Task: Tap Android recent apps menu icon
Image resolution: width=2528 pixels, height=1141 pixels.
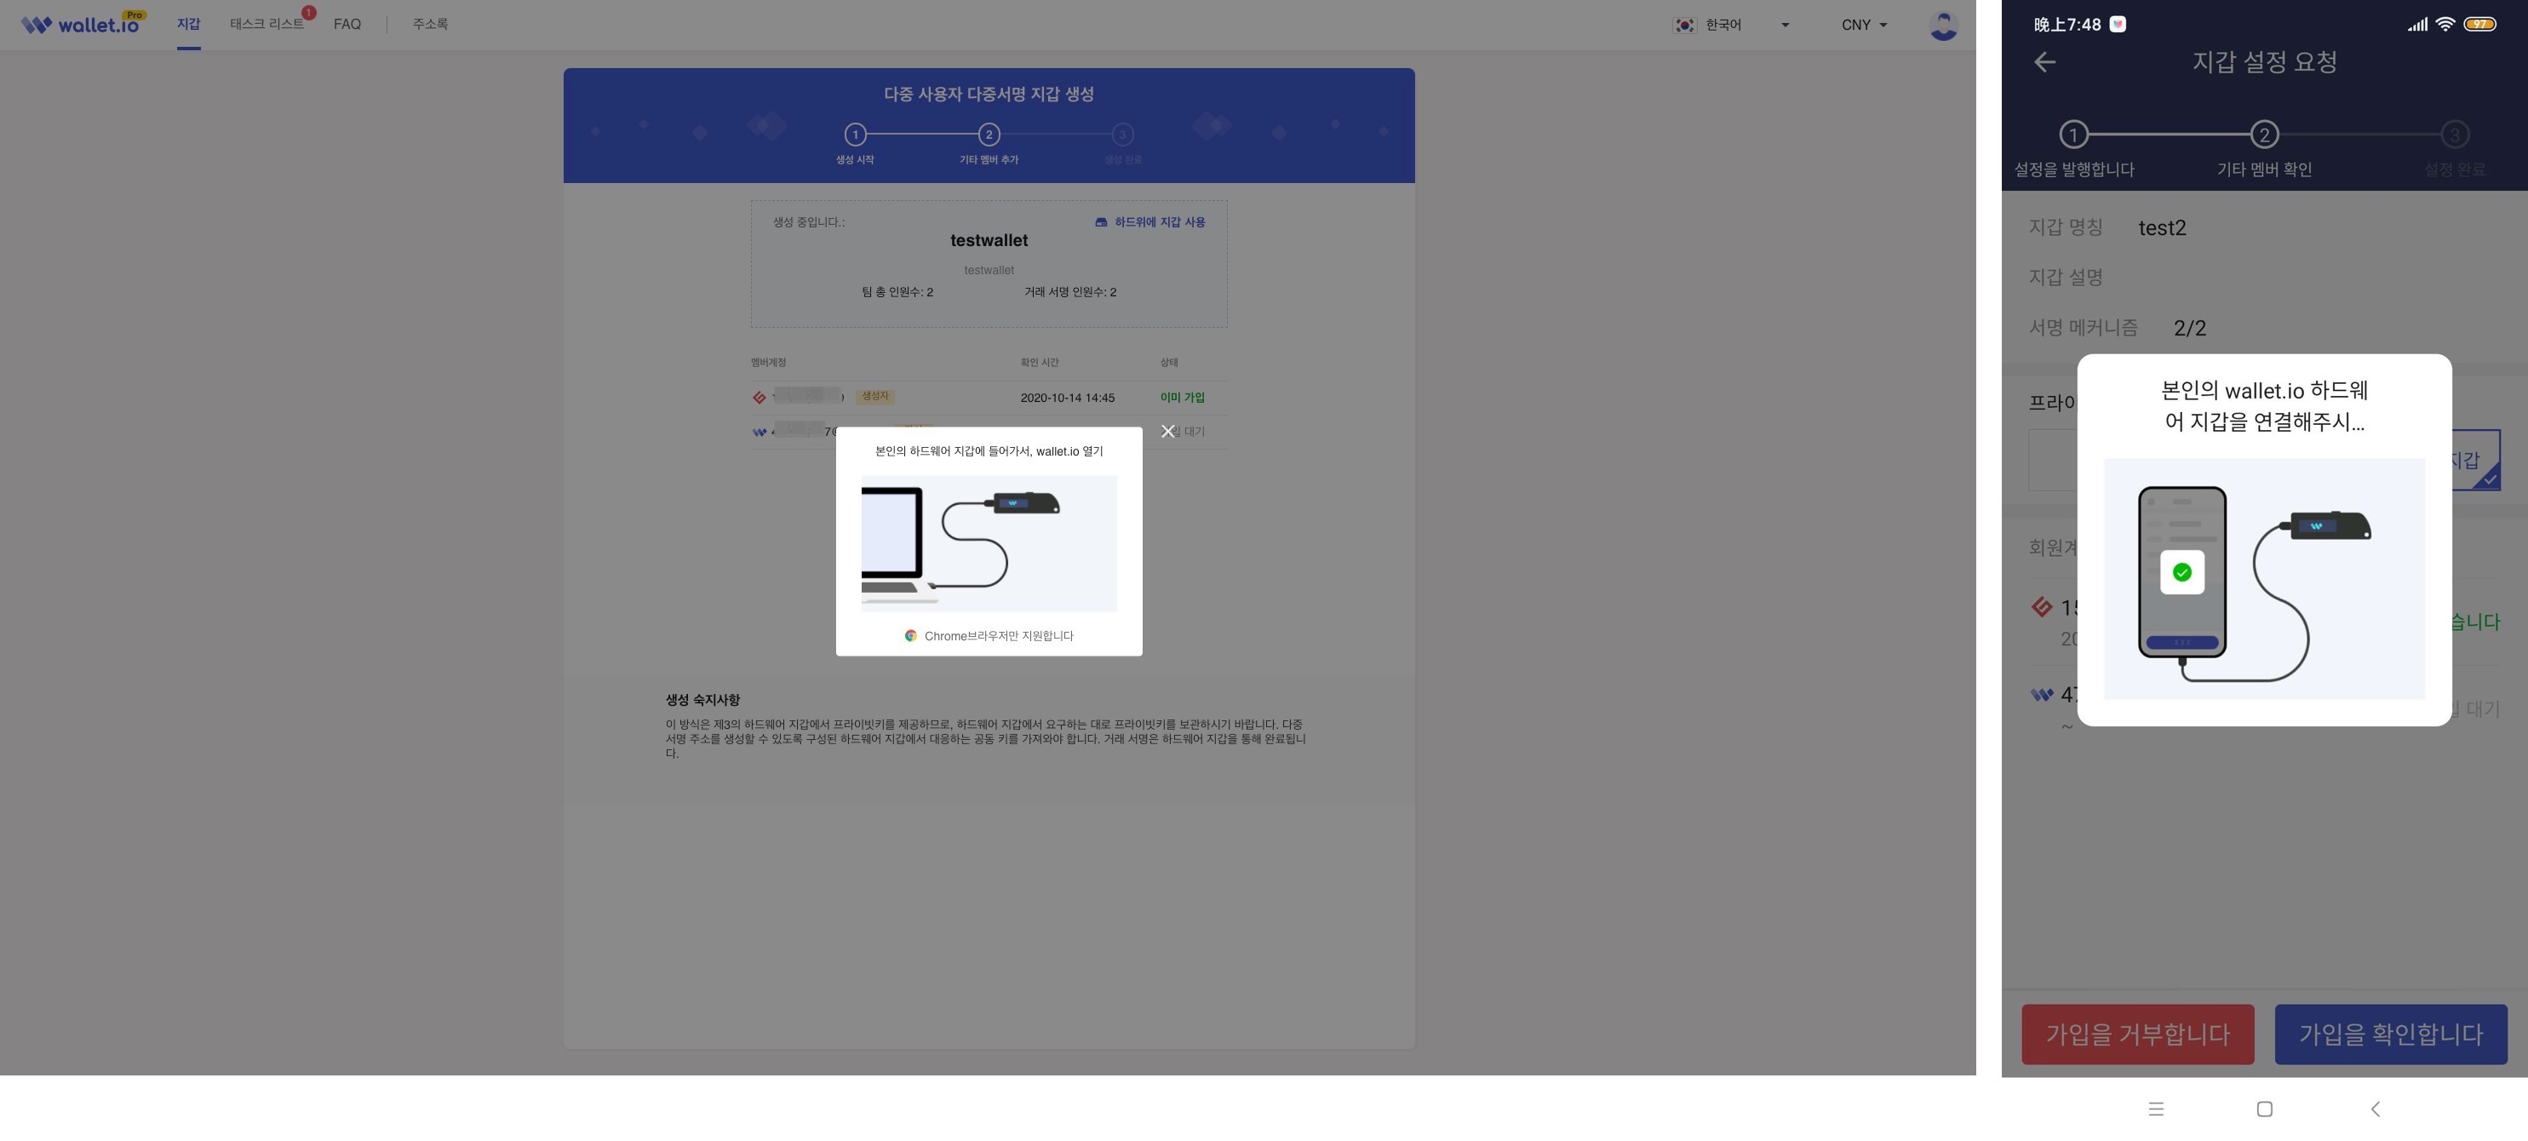Action: 2155,1109
